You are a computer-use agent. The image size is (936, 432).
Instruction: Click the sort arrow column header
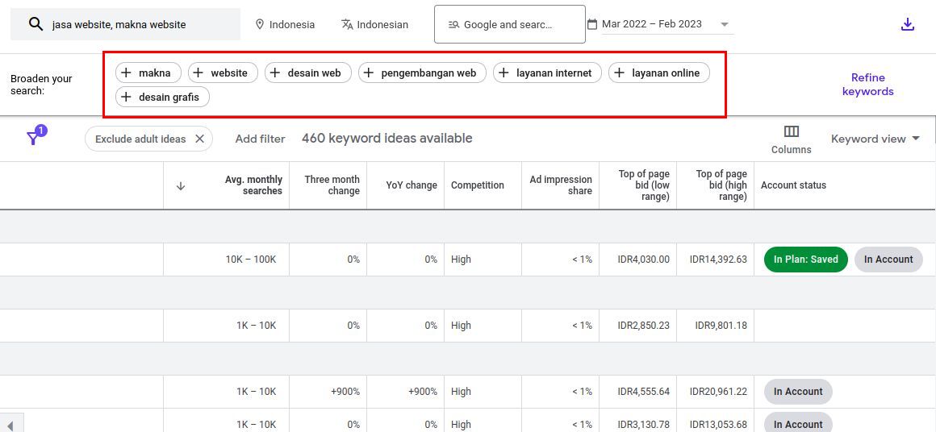coord(181,186)
